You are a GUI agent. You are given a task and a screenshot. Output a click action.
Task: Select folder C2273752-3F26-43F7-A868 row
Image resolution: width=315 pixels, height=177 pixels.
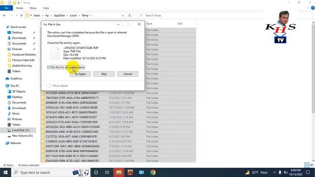point(118,137)
